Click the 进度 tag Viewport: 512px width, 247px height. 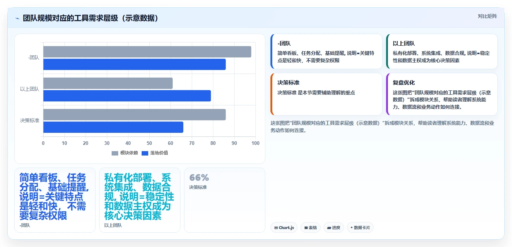coord(334,228)
